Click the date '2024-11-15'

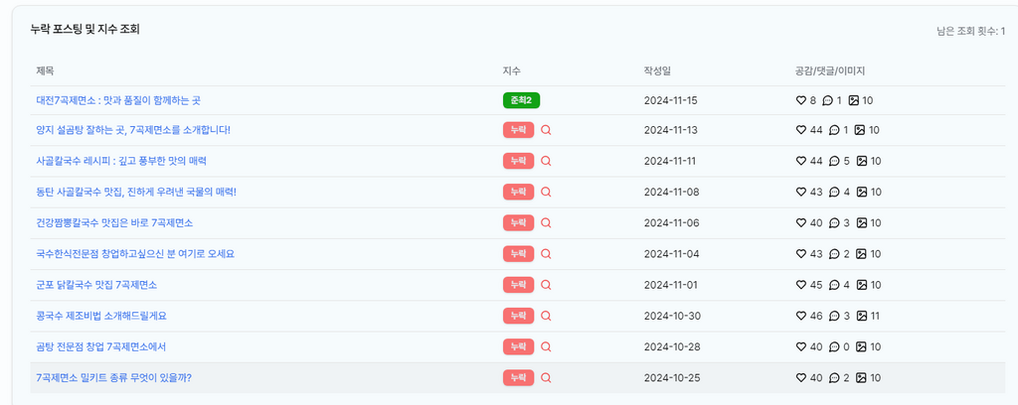tap(671, 100)
